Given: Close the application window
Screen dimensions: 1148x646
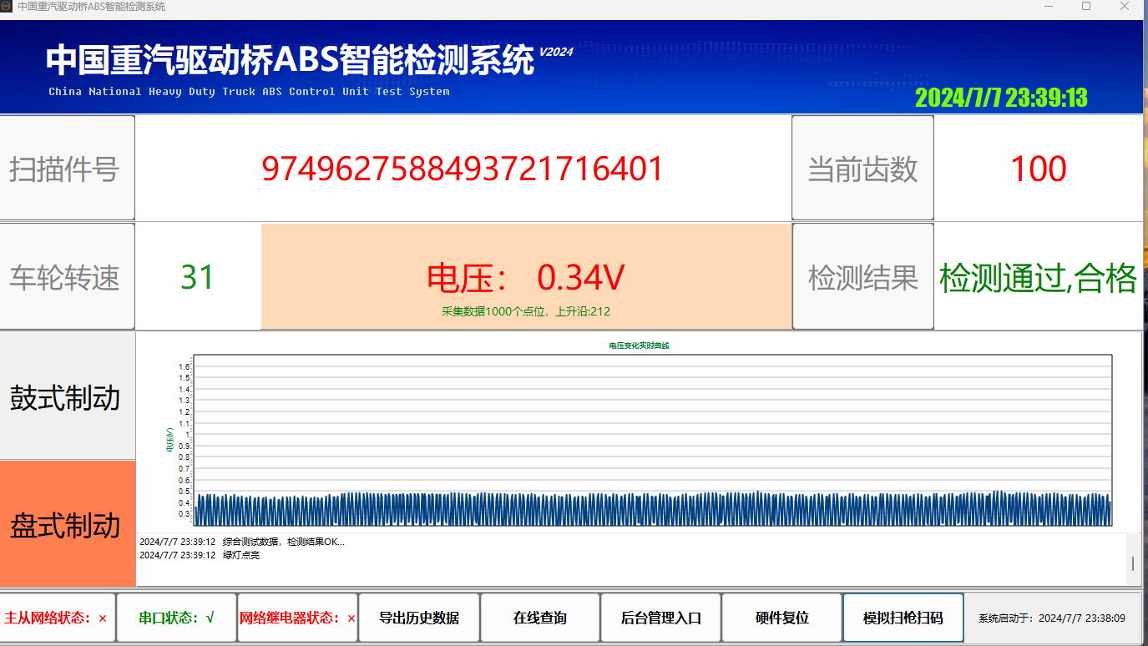Looking at the screenshot, I should coord(1125,7).
